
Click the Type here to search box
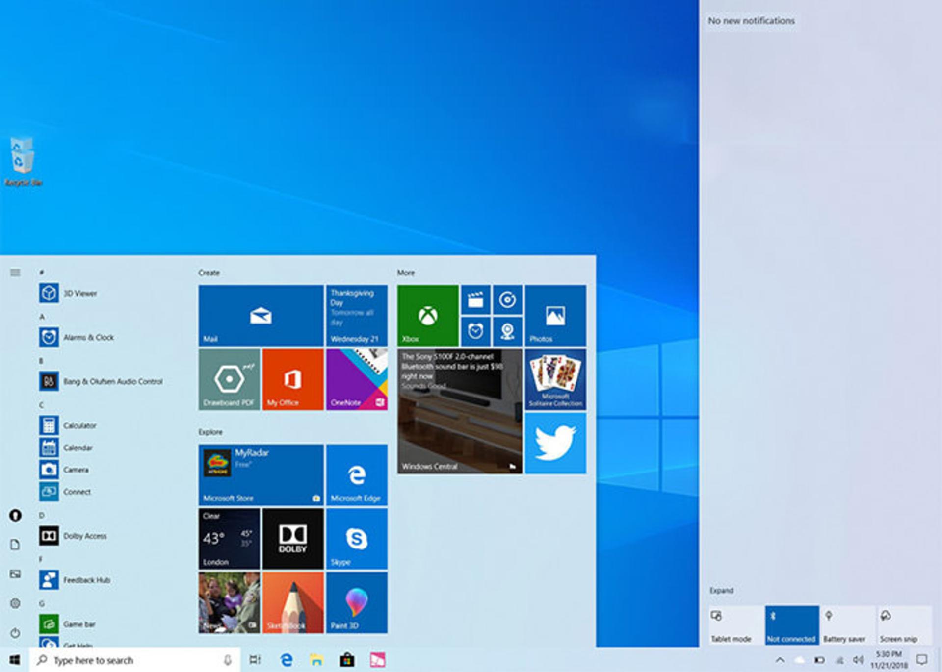click(135, 660)
